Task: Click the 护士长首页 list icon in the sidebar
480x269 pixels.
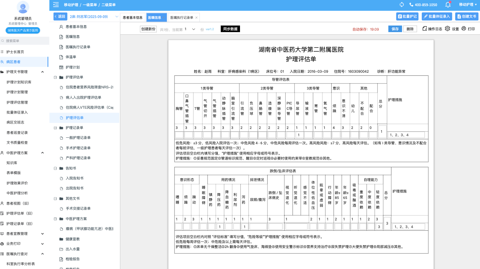Action: (2, 52)
